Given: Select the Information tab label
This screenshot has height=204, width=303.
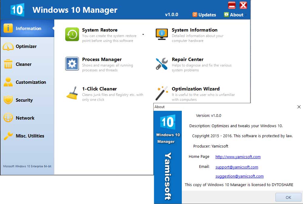Looking at the screenshot, I should pos(28,29).
